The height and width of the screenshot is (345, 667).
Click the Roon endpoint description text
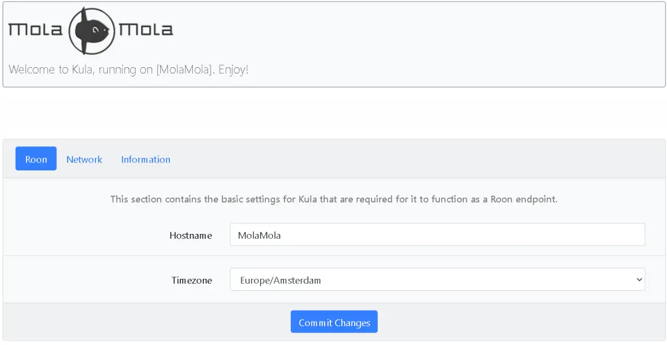(x=333, y=199)
